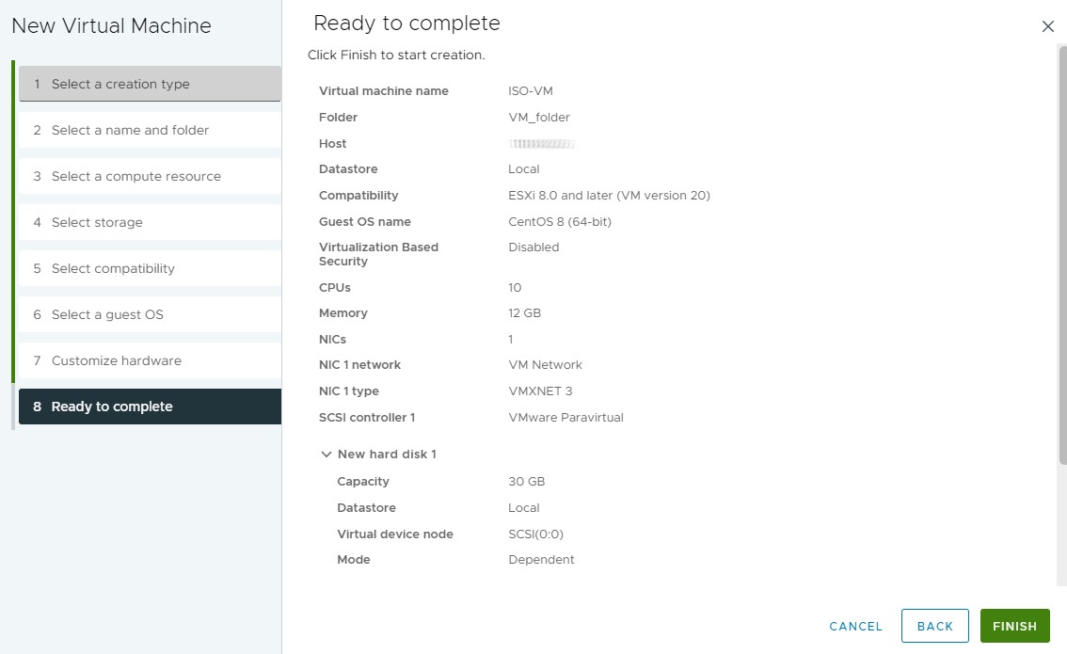Screen dimensions: 1067x654
Task: Click Finish to create the VM
Action: tap(1014, 626)
